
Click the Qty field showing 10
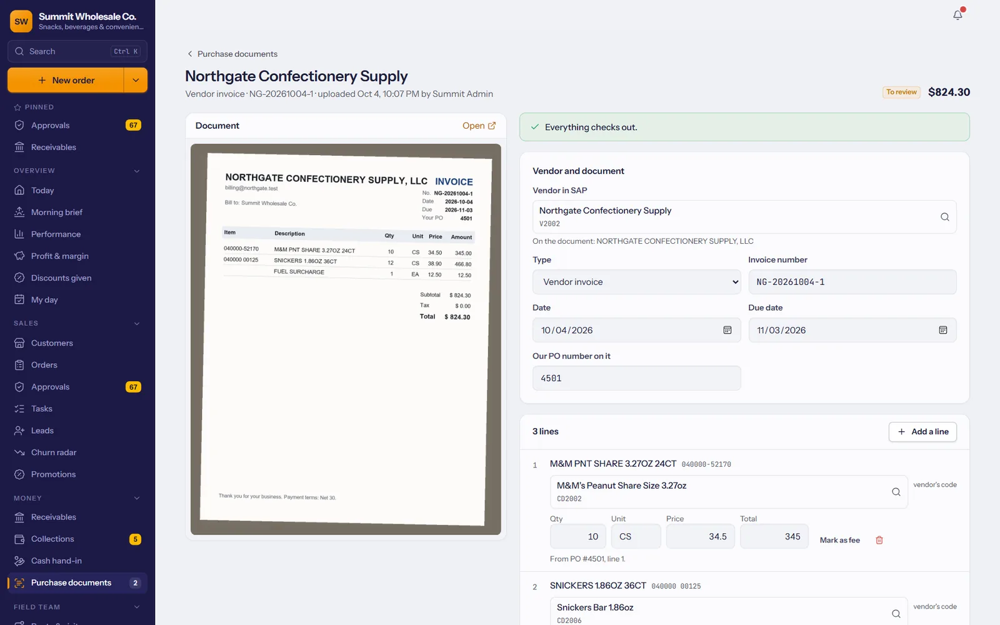coord(577,536)
